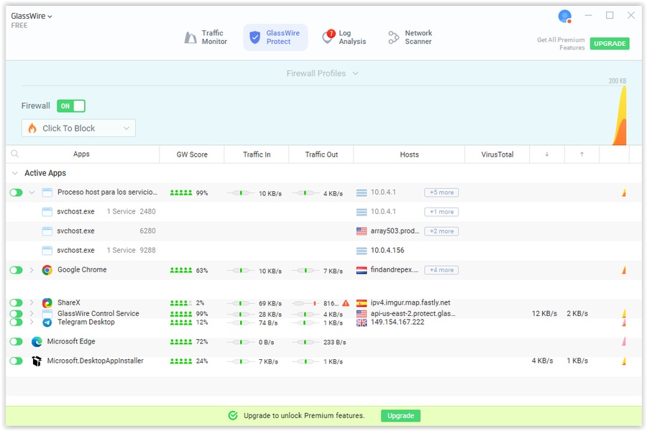
Task: Click the US flag next to api-us-east-2.protect host
Action: pos(362,314)
